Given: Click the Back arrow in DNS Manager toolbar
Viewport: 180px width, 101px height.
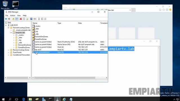Looking at the screenshot, I should point(6,19).
